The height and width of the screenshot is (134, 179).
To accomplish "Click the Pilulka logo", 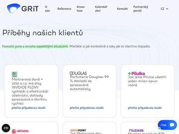I will 136,73.
